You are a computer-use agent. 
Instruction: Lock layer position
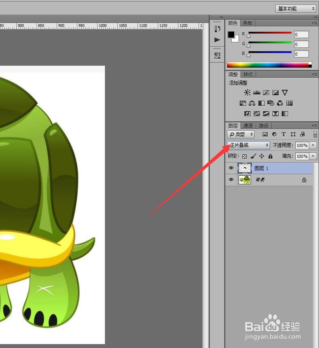262,156
